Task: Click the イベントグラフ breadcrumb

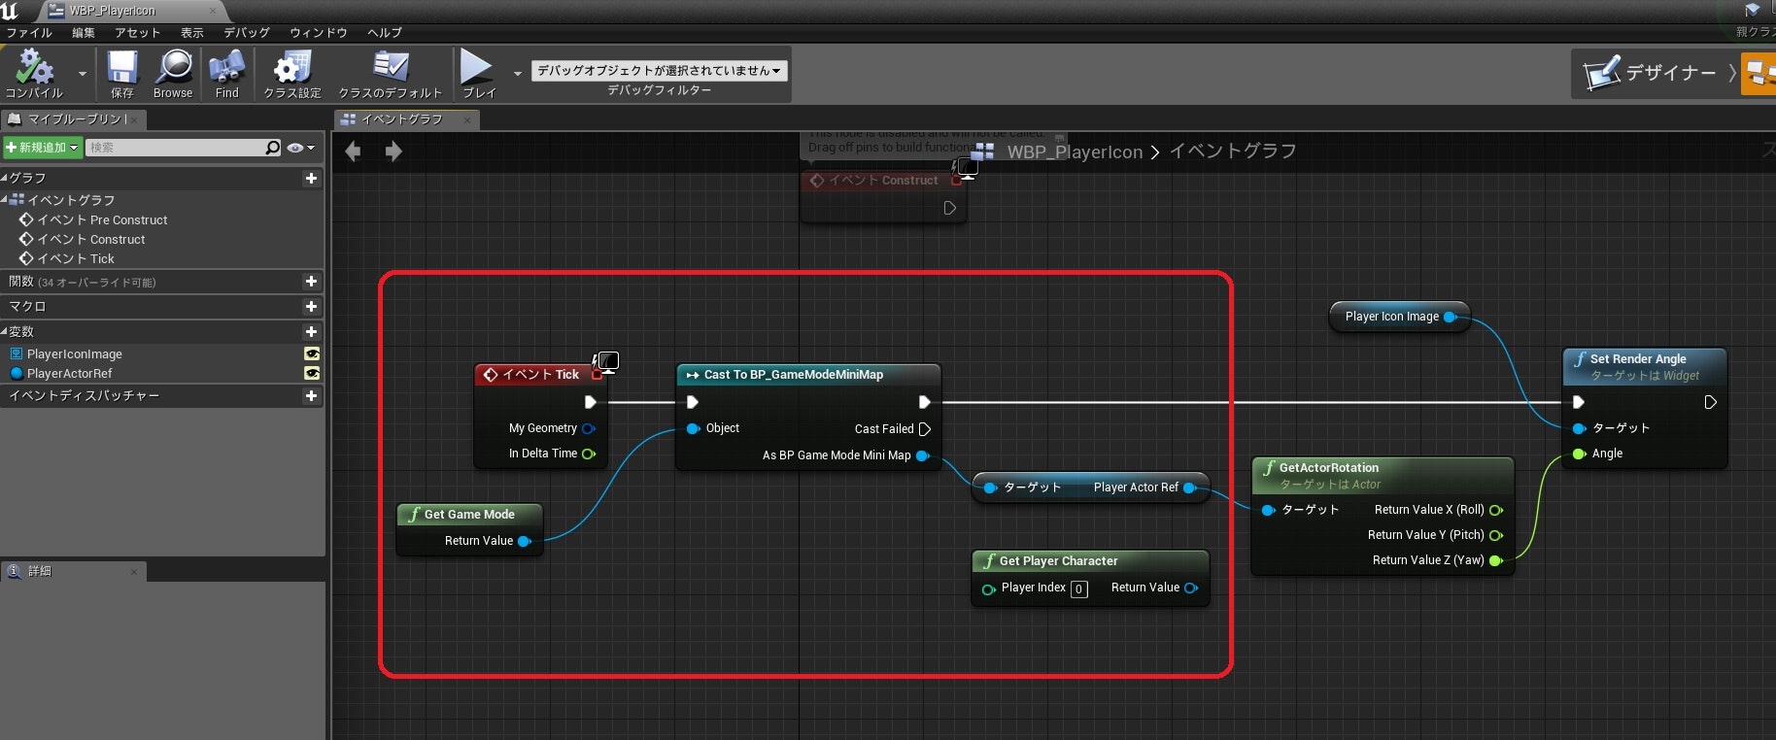Action: pos(1233,151)
